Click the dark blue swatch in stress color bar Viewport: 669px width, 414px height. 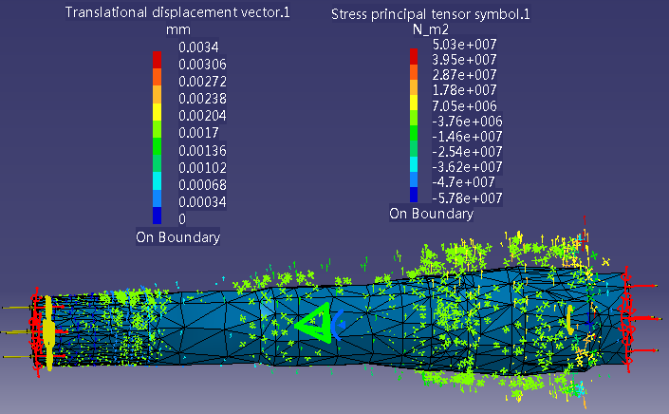(414, 195)
